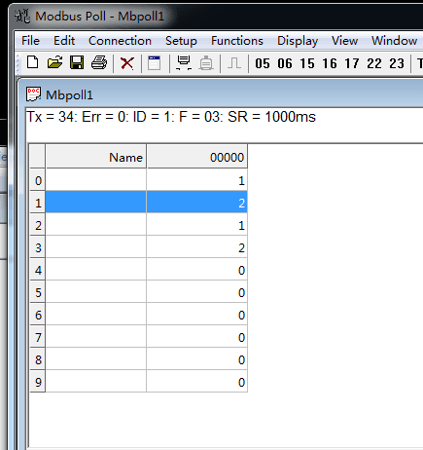Select row header 5
The height and width of the screenshot is (450, 423).
click(38, 292)
